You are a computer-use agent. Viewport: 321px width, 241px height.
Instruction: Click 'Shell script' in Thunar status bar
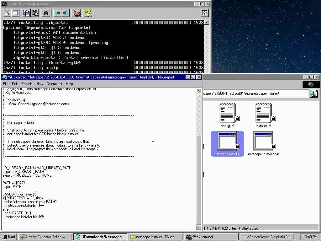[x=250, y=228]
